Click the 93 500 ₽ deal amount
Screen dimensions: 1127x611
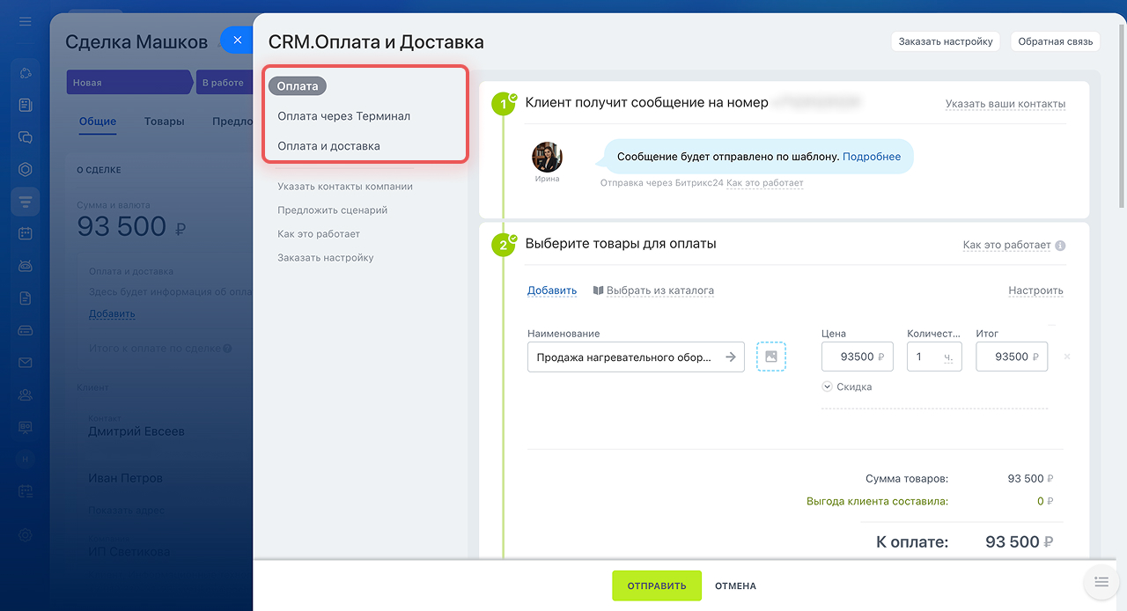click(x=131, y=227)
